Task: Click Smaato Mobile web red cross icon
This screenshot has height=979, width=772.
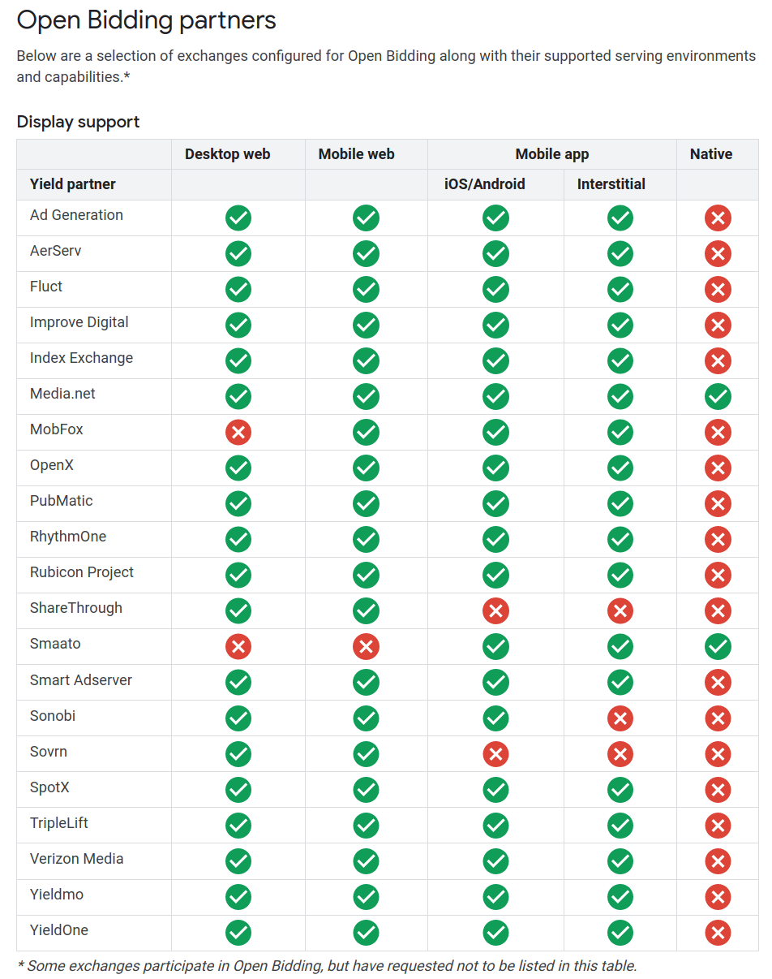Action: tap(366, 647)
